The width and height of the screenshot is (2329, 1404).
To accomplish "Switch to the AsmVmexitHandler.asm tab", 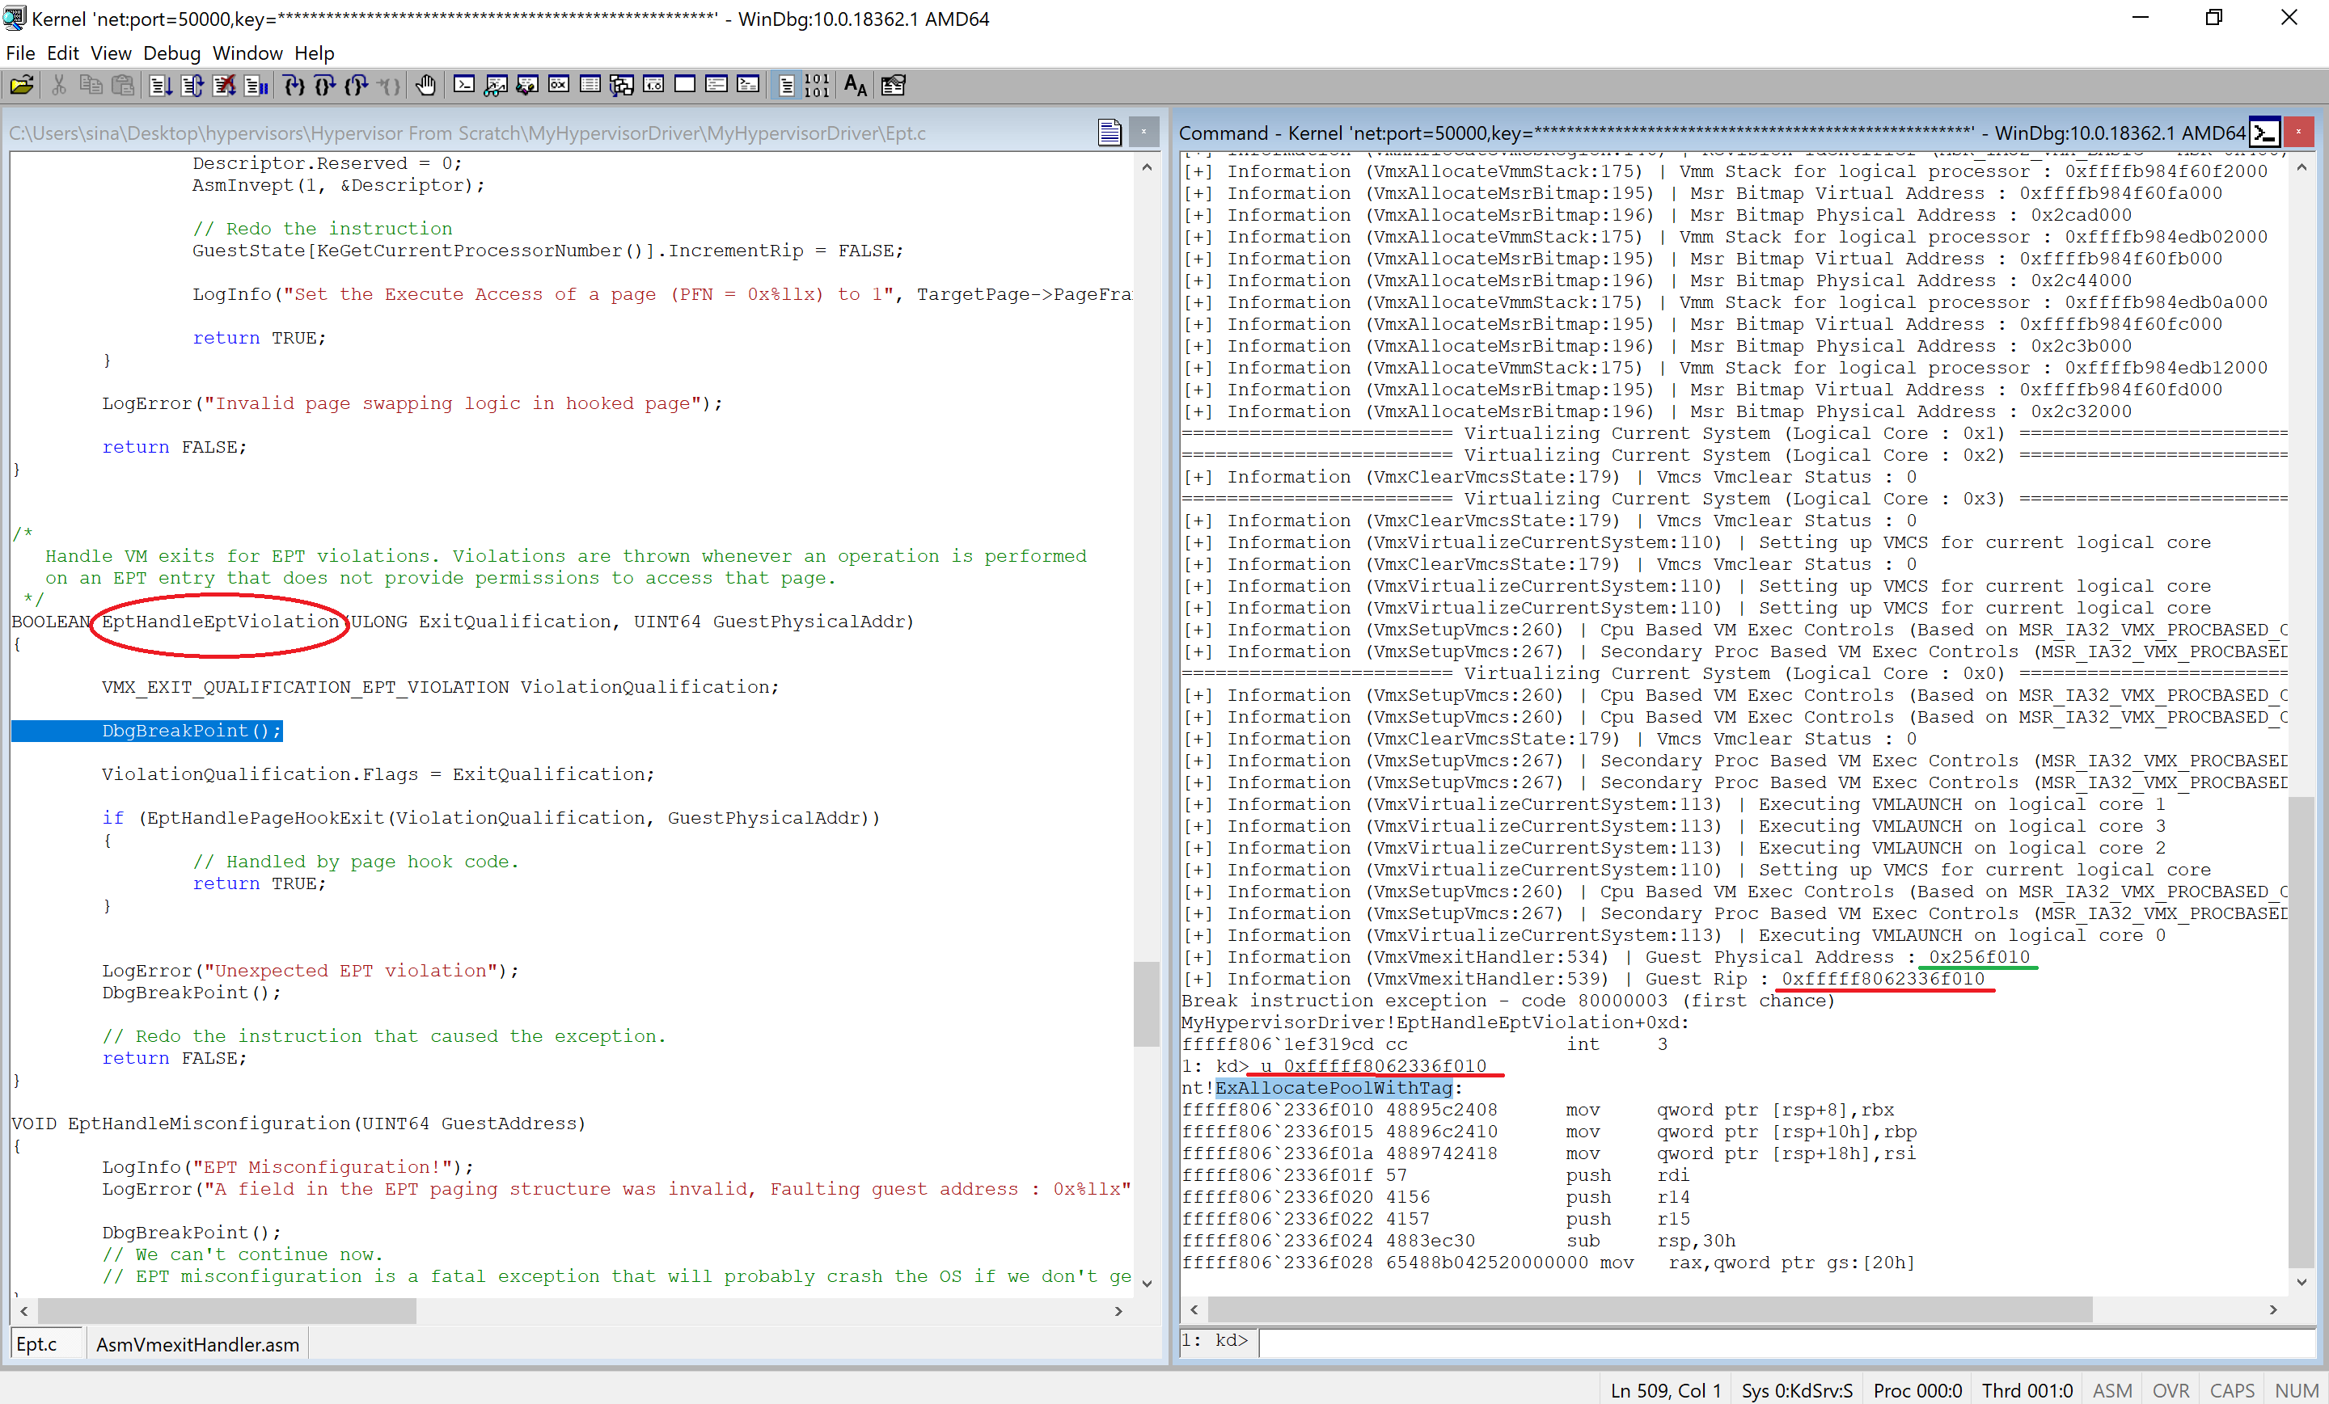I will [x=197, y=1343].
